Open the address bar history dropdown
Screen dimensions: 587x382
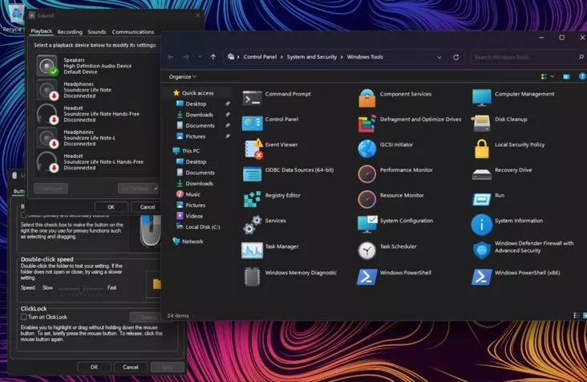click(439, 58)
